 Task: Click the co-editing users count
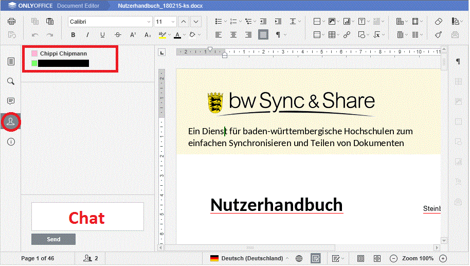pos(91,258)
